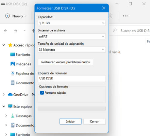The image size is (150, 136).
Task: Close the USB DISK Explorer window
Action: [144, 4]
